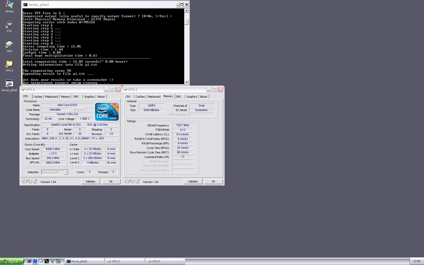Image resolution: width=424 pixels, height=265 pixels.
Task: Open the Processor #1 selection dropdown
Action: pos(55,172)
